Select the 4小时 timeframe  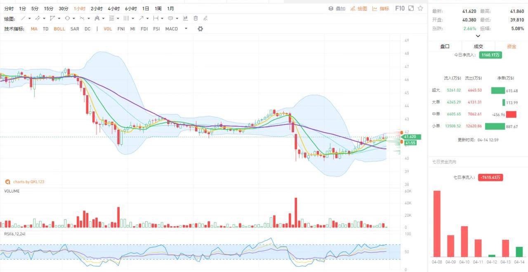click(113, 9)
